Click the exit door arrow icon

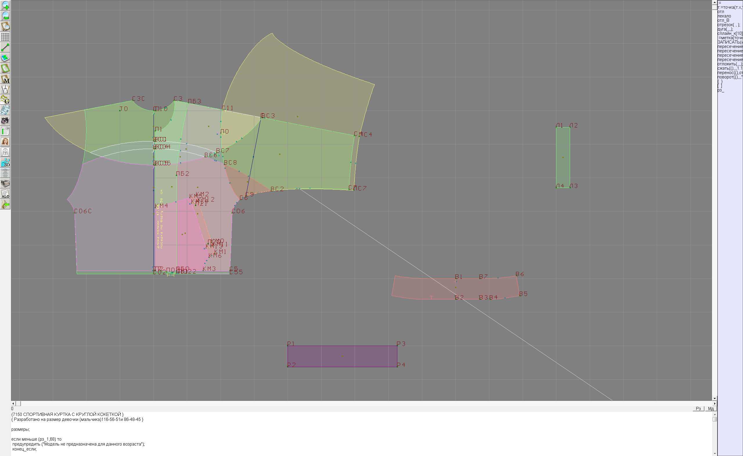[x=6, y=204]
